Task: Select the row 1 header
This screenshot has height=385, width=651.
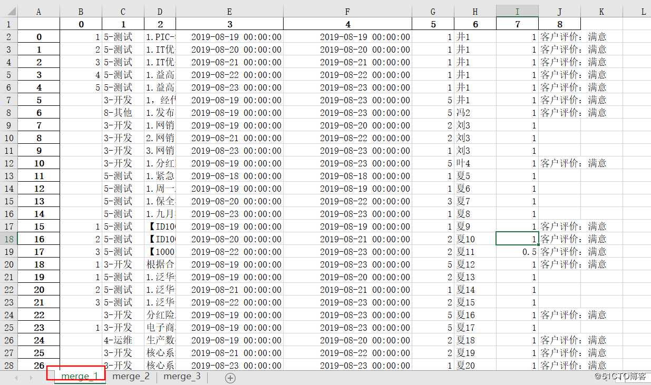Action: point(9,24)
